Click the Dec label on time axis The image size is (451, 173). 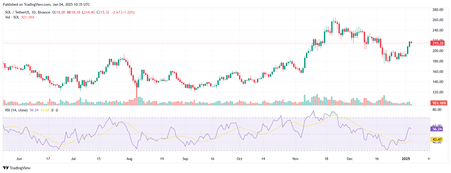coord(350,159)
